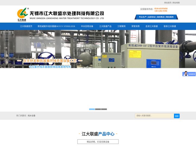
Task: Click the 江大联盛产品中心 section heading
Action: pyautogui.click(x=98, y=134)
